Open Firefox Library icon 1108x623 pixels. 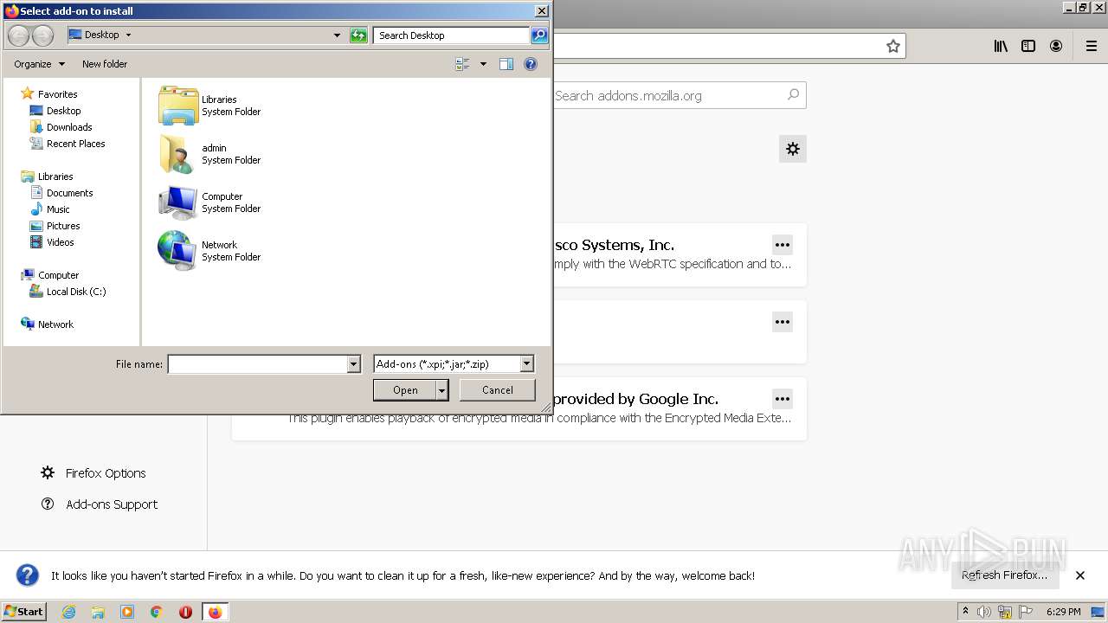click(x=1001, y=47)
